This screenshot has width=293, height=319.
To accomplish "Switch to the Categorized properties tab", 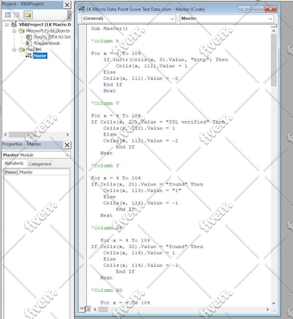I will click(x=40, y=164).
